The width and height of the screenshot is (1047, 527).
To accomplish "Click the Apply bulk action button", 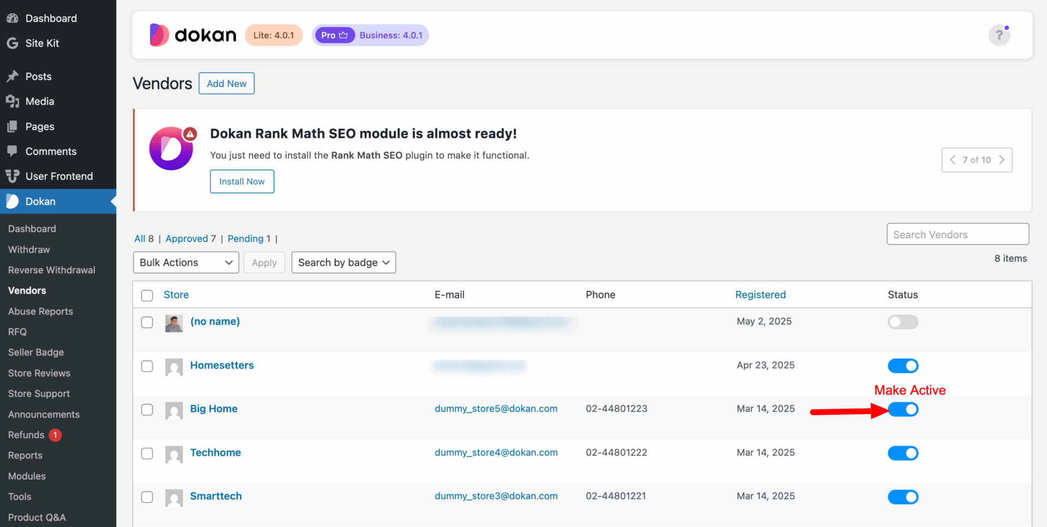I will pos(264,262).
